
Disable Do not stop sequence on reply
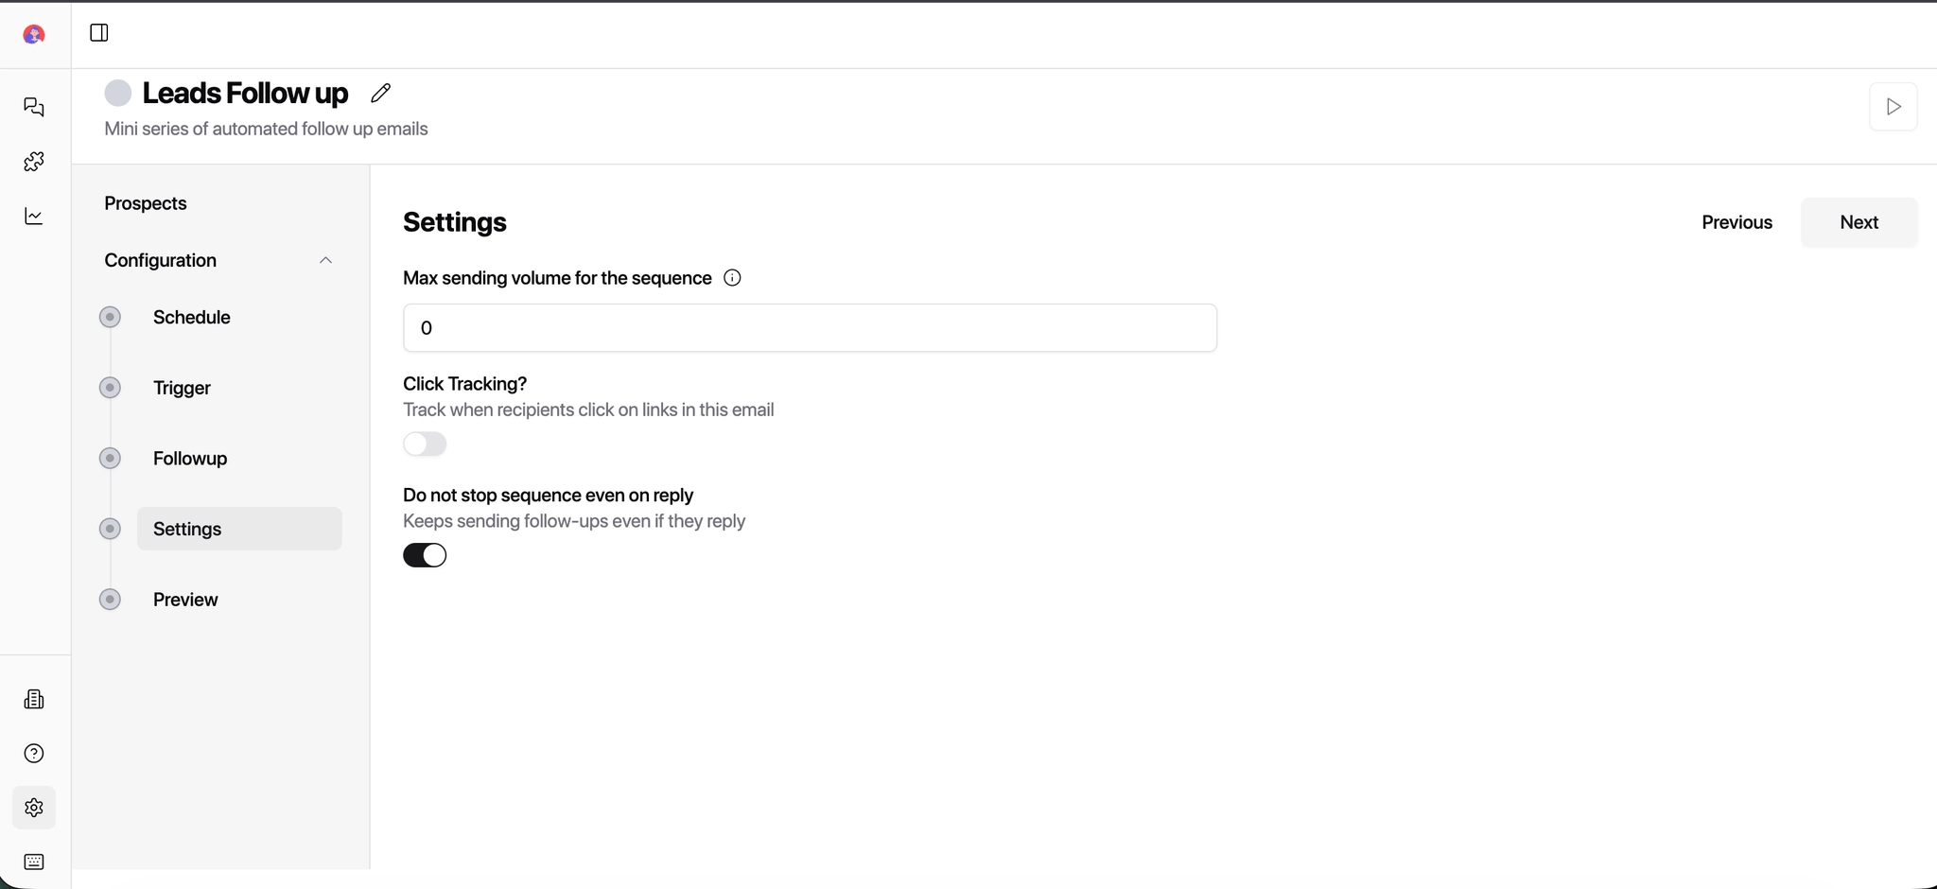click(425, 555)
